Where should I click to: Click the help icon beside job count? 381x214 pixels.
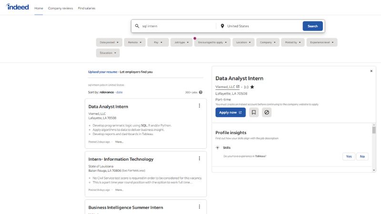point(201,92)
